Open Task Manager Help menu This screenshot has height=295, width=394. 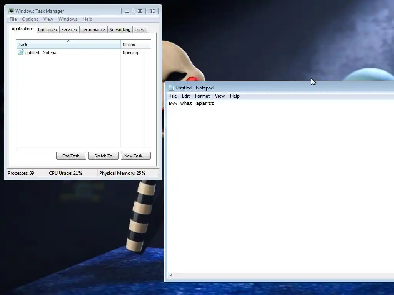[87, 19]
